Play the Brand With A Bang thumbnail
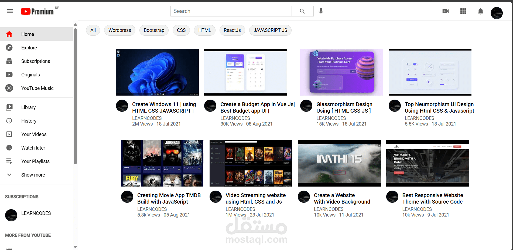513x250 pixels. pos(427,163)
